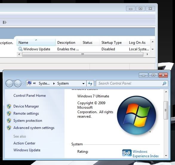Click the Forward arrow in the System window
The height and width of the screenshot is (165, 175).
point(18,83)
